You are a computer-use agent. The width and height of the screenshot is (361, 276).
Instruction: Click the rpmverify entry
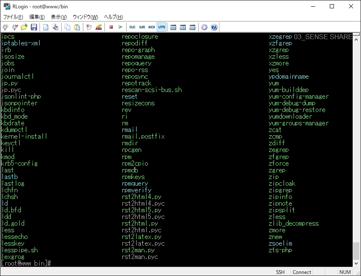point(137,190)
